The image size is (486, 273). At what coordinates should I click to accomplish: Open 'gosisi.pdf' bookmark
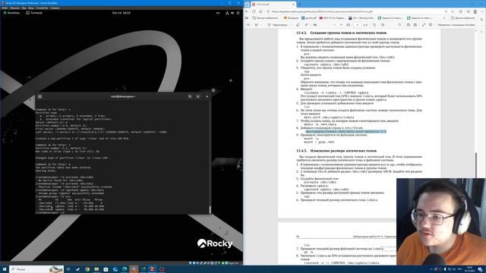point(309,18)
